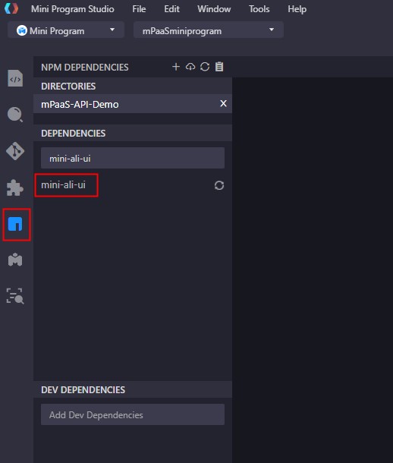Open the mPaaSminiprogram project dropdown

[x=209, y=30]
